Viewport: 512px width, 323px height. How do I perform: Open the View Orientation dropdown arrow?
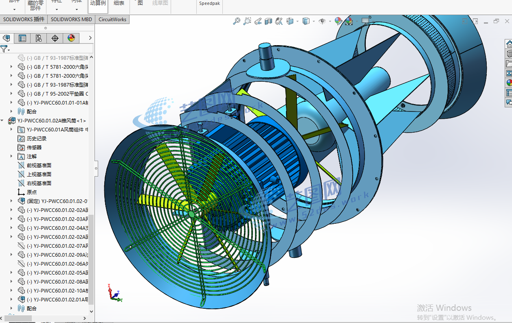(x=298, y=21)
